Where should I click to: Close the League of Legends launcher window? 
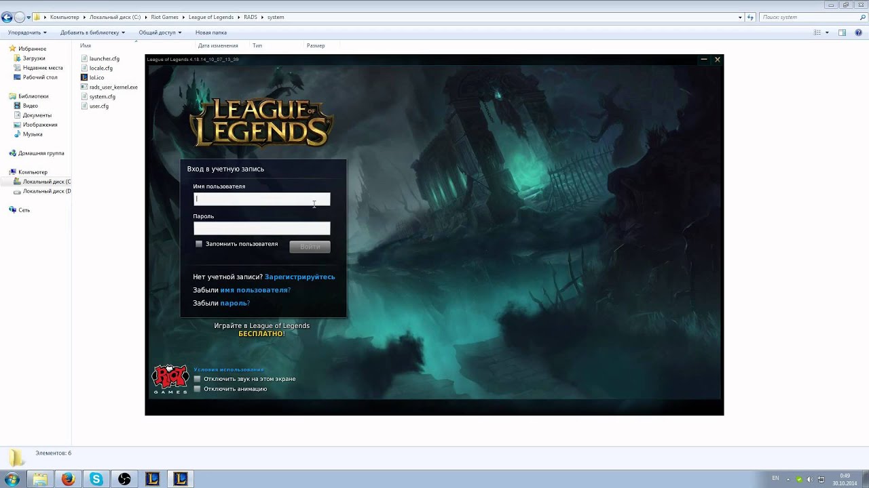718,60
